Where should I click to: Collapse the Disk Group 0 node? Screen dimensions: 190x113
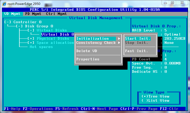point(19,26)
